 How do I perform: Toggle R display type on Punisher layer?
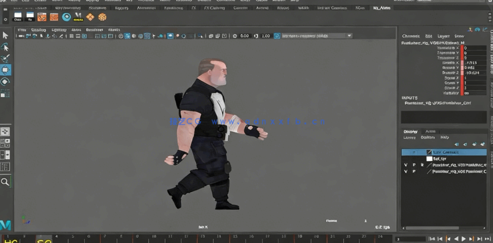422,165
